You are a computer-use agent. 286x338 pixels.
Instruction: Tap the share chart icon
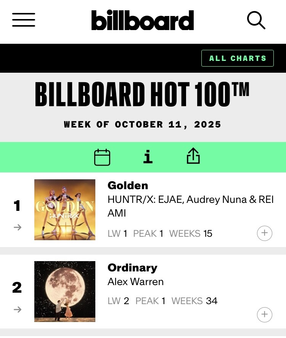(193, 156)
